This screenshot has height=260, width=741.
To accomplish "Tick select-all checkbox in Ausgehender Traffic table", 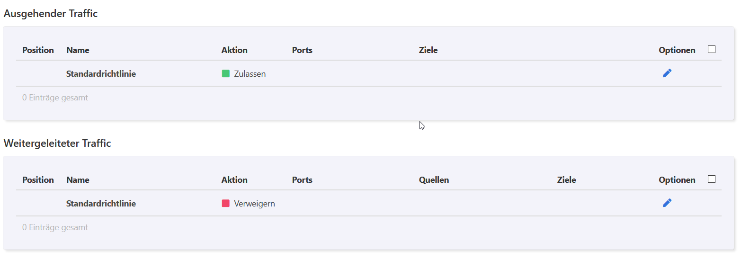I will [712, 49].
